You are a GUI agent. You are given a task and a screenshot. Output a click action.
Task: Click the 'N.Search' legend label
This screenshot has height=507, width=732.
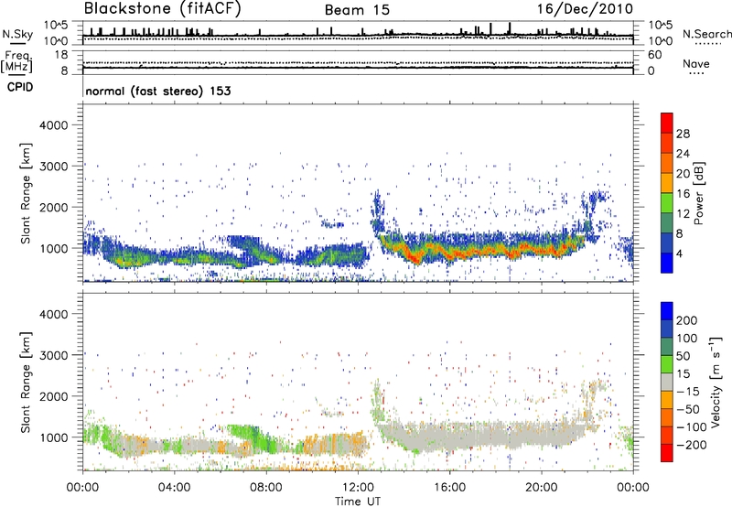pos(706,34)
